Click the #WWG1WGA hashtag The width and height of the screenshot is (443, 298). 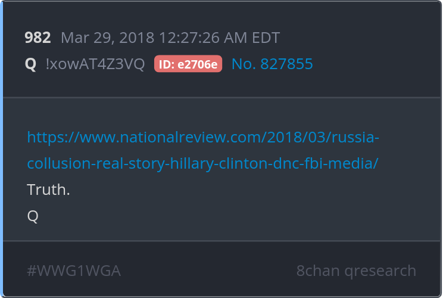point(74,271)
